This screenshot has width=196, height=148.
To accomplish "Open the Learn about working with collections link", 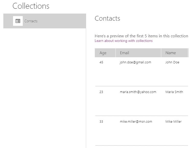I will pos(123,41).
